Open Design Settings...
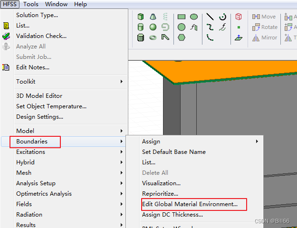 65,117
